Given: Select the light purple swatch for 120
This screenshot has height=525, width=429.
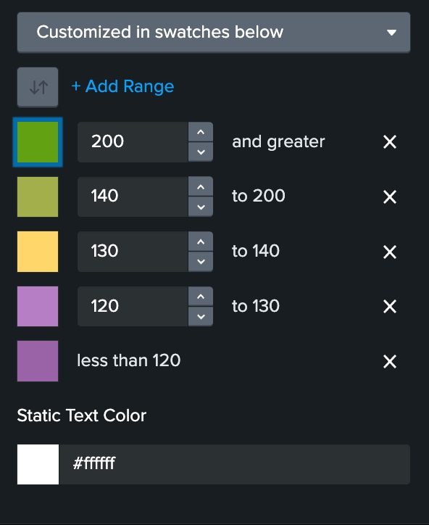Looking at the screenshot, I should (x=38, y=306).
